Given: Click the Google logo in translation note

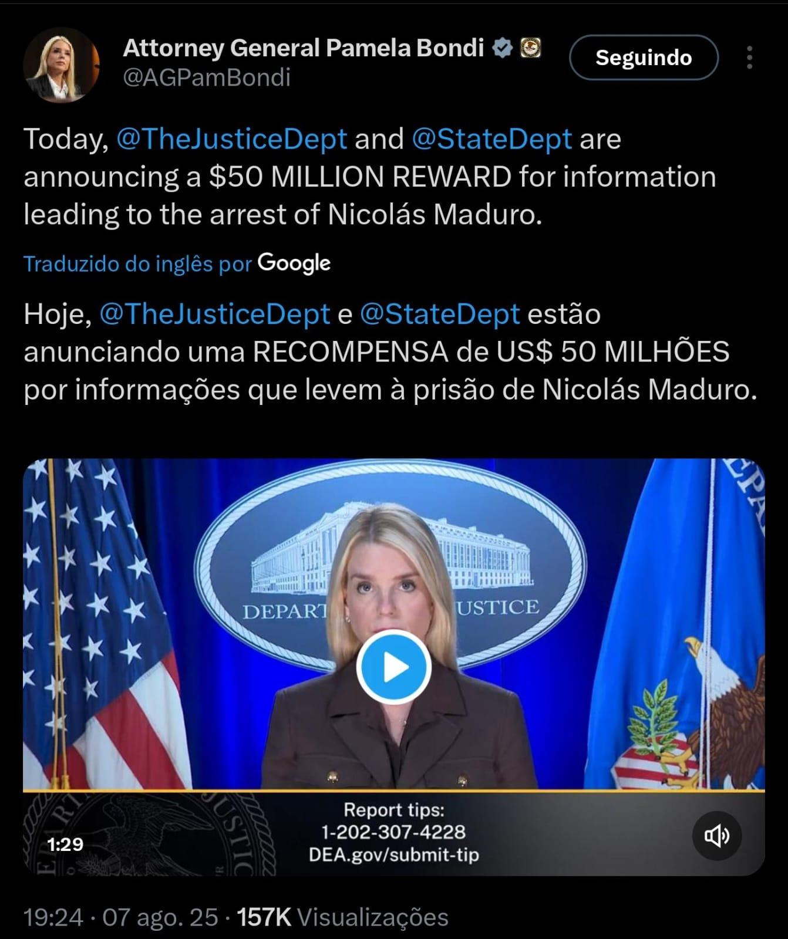Looking at the screenshot, I should tap(294, 264).
